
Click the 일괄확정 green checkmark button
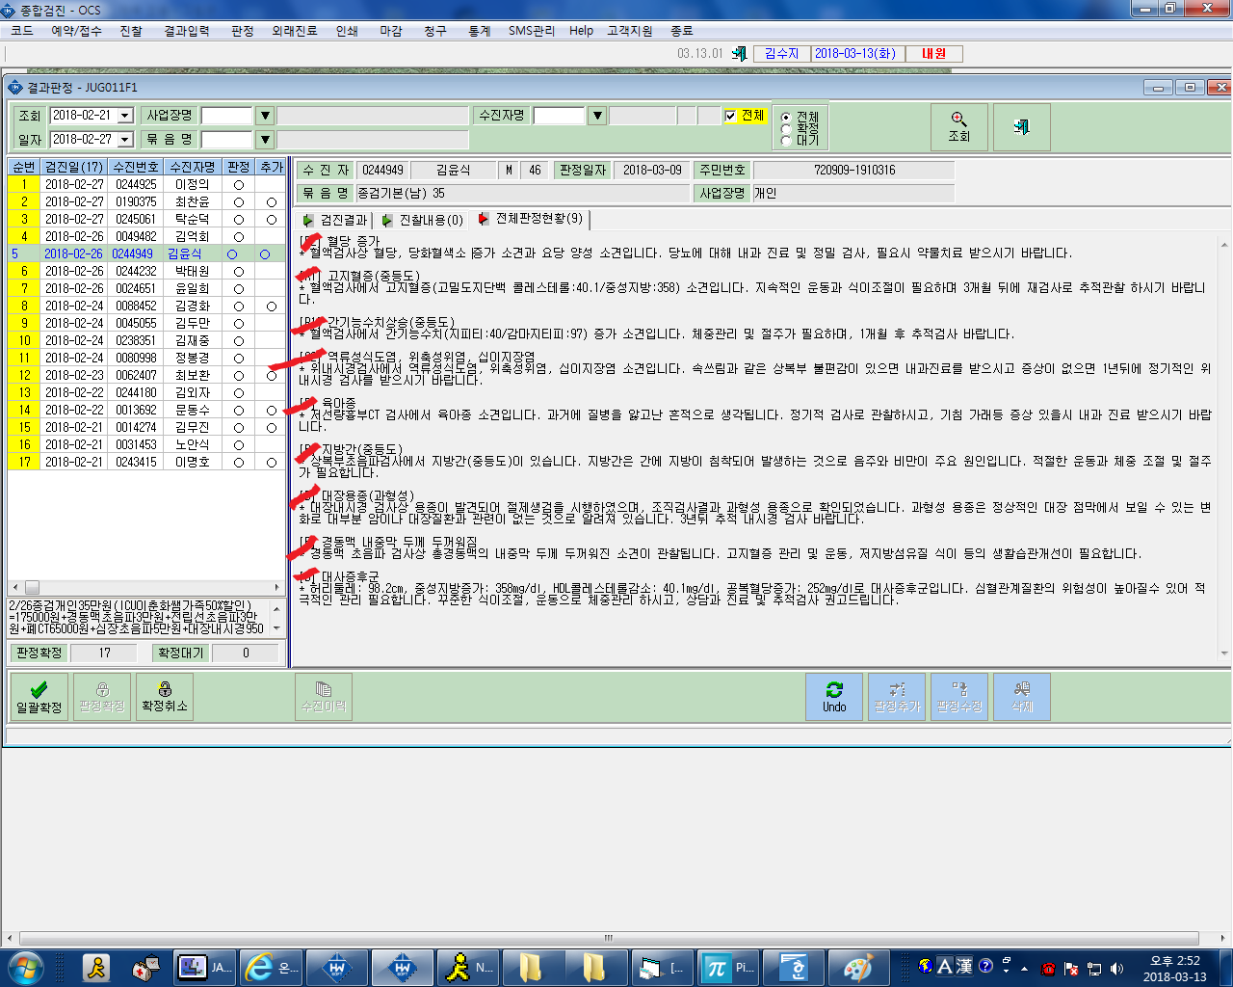click(x=39, y=697)
